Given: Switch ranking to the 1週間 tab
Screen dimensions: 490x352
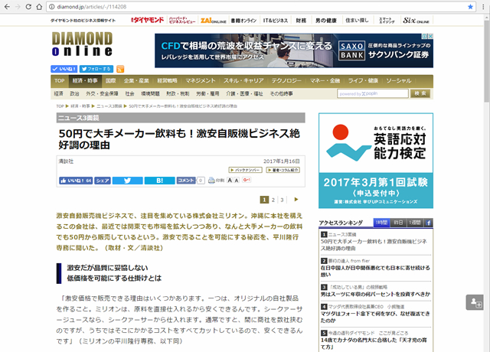Looking at the screenshot, I should click(x=414, y=222).
